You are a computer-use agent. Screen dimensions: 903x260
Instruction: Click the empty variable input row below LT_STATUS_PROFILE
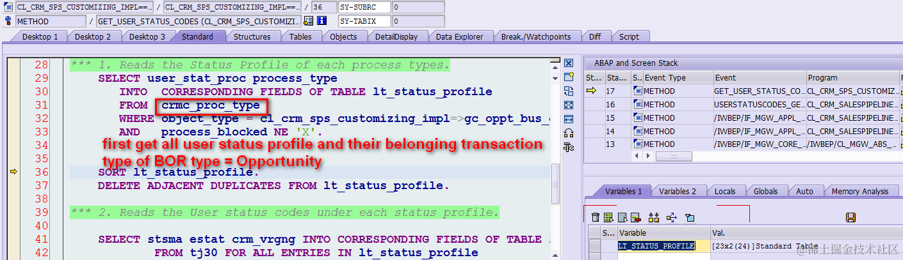(x=664, y=256)
